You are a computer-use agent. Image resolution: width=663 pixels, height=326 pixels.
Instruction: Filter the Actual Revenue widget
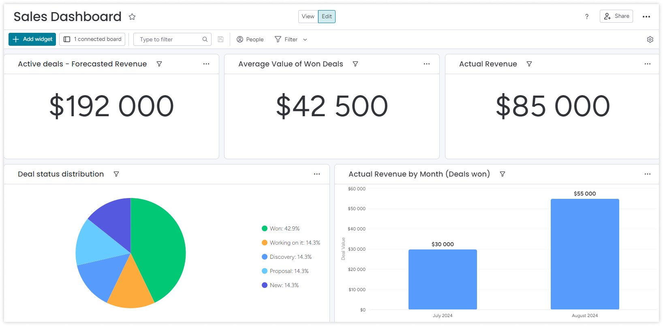(529, 64)
